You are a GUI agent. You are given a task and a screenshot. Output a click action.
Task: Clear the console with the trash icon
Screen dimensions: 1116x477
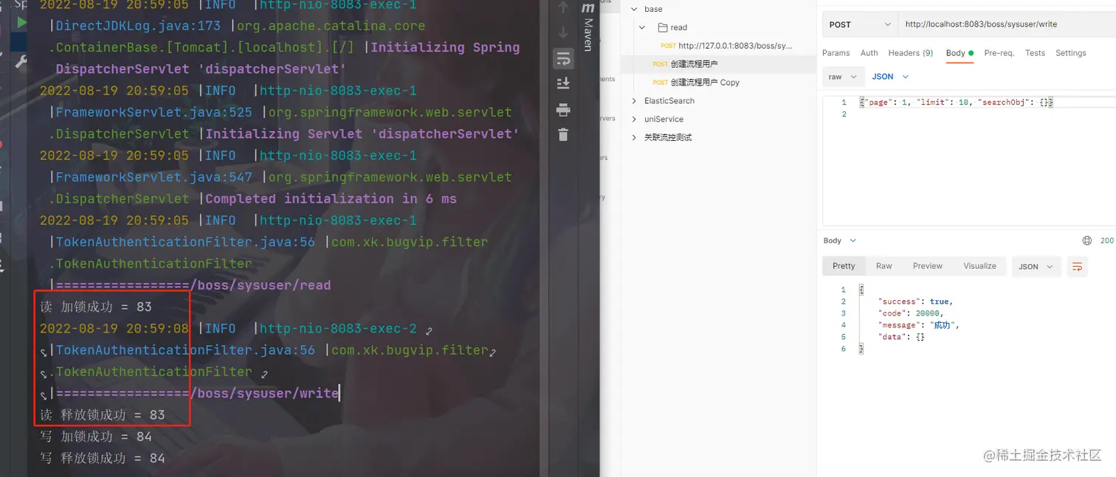[563, 135]
